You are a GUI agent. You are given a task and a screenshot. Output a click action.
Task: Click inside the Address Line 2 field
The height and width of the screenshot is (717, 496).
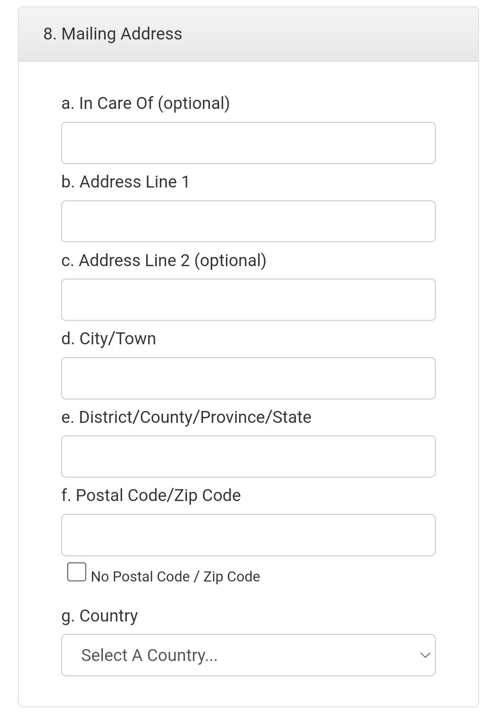tap(248, 299)
